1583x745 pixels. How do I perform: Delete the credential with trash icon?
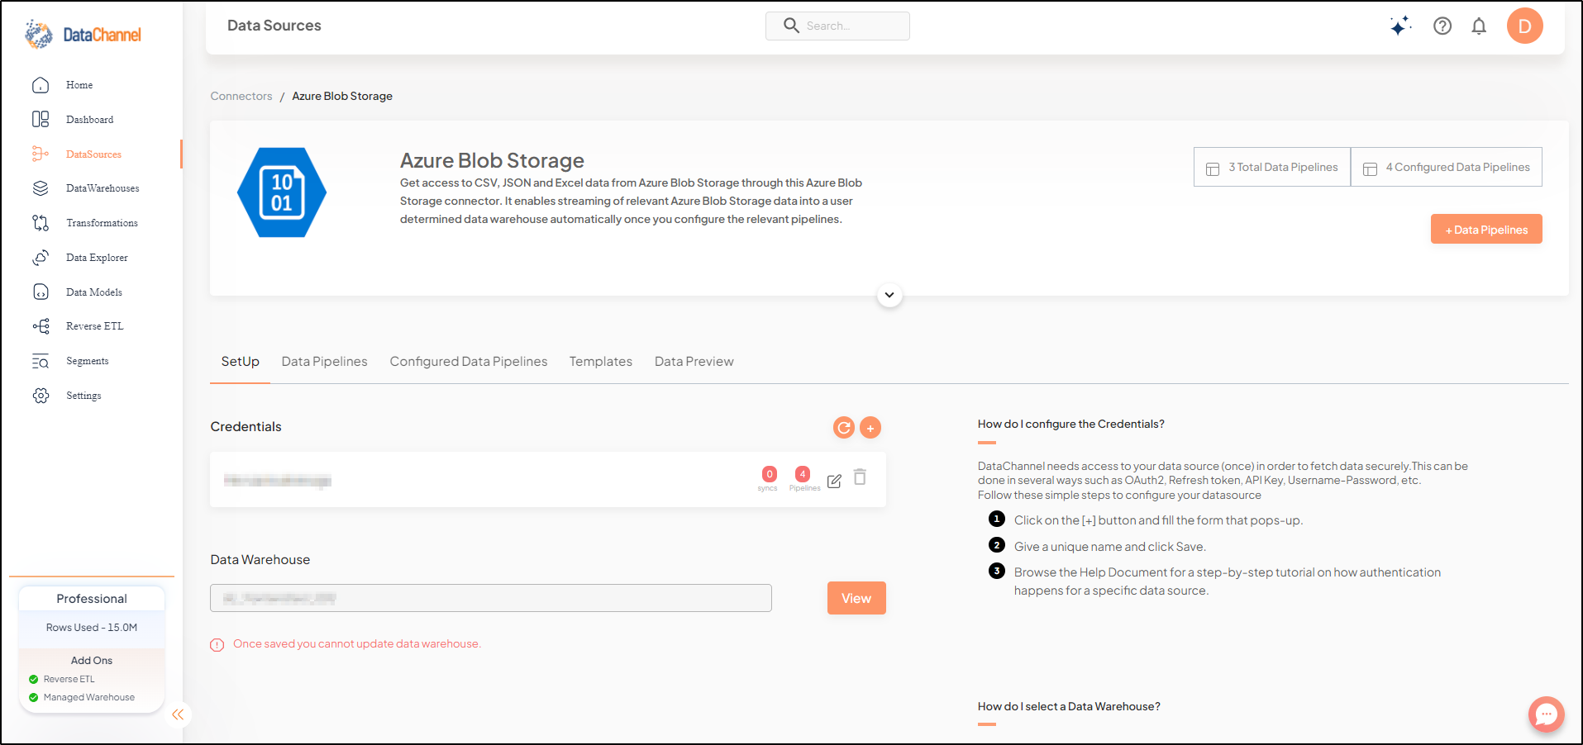click(x=860, y=477)
